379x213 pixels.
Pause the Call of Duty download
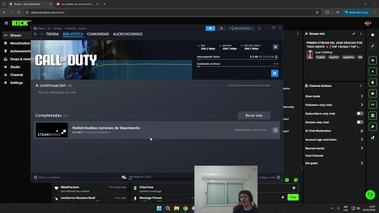[x=274, y=73]
